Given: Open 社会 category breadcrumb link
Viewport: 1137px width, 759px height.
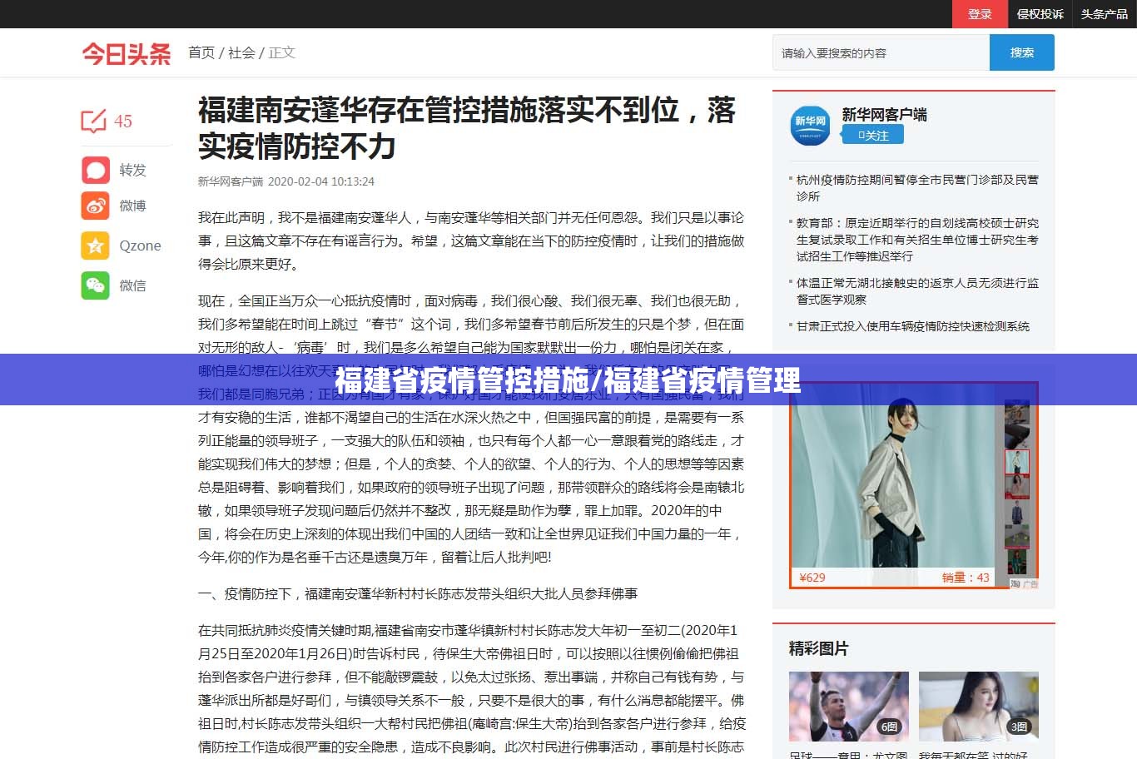Looking at the screenshot, I should 241,52.
